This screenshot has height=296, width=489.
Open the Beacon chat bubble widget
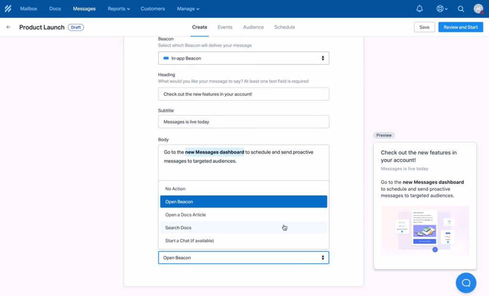click(466, 283)
